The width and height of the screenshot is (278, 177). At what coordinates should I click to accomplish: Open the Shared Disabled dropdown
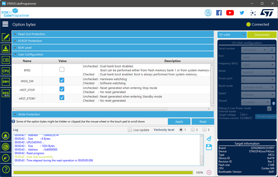(x=256, y=102)
